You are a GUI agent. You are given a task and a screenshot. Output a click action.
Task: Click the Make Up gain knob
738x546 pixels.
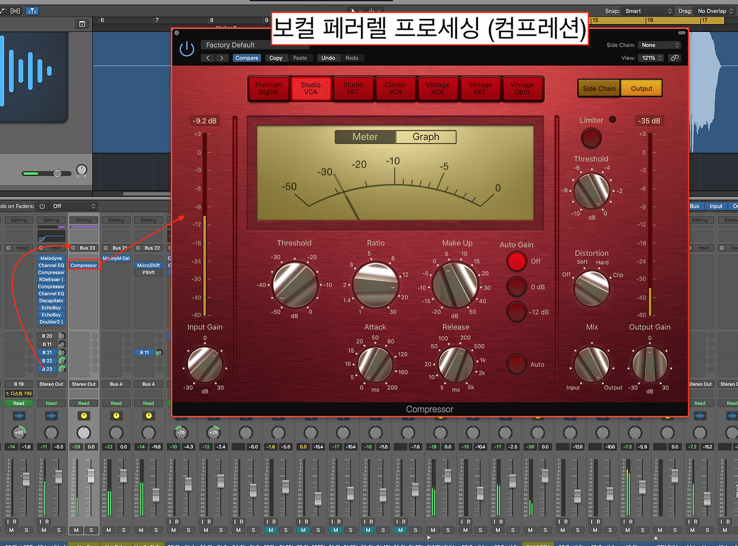455,285
